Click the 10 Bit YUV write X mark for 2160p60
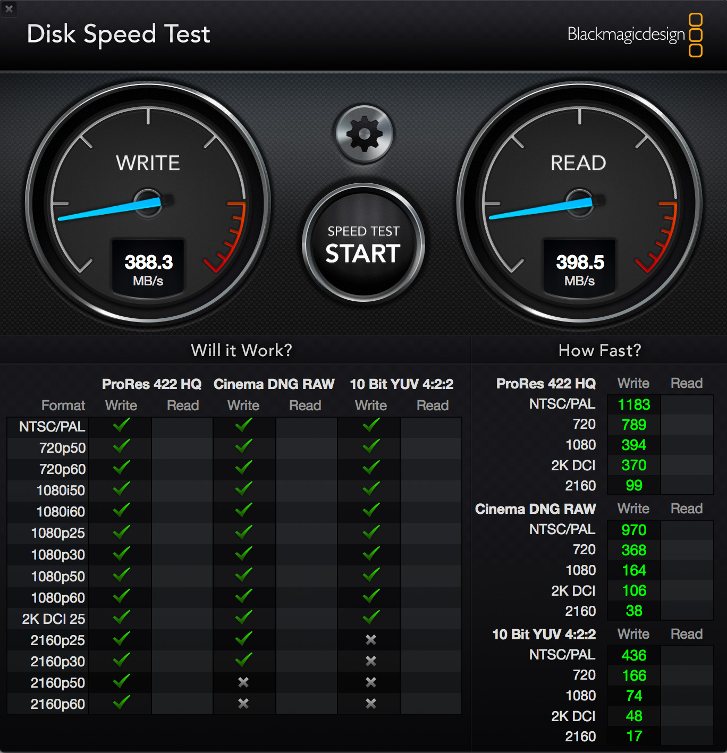 [x=371, y=704]
